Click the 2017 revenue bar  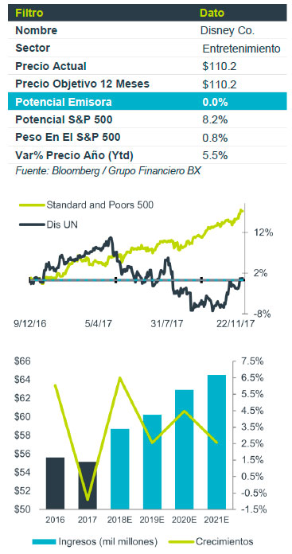point(88,486)
